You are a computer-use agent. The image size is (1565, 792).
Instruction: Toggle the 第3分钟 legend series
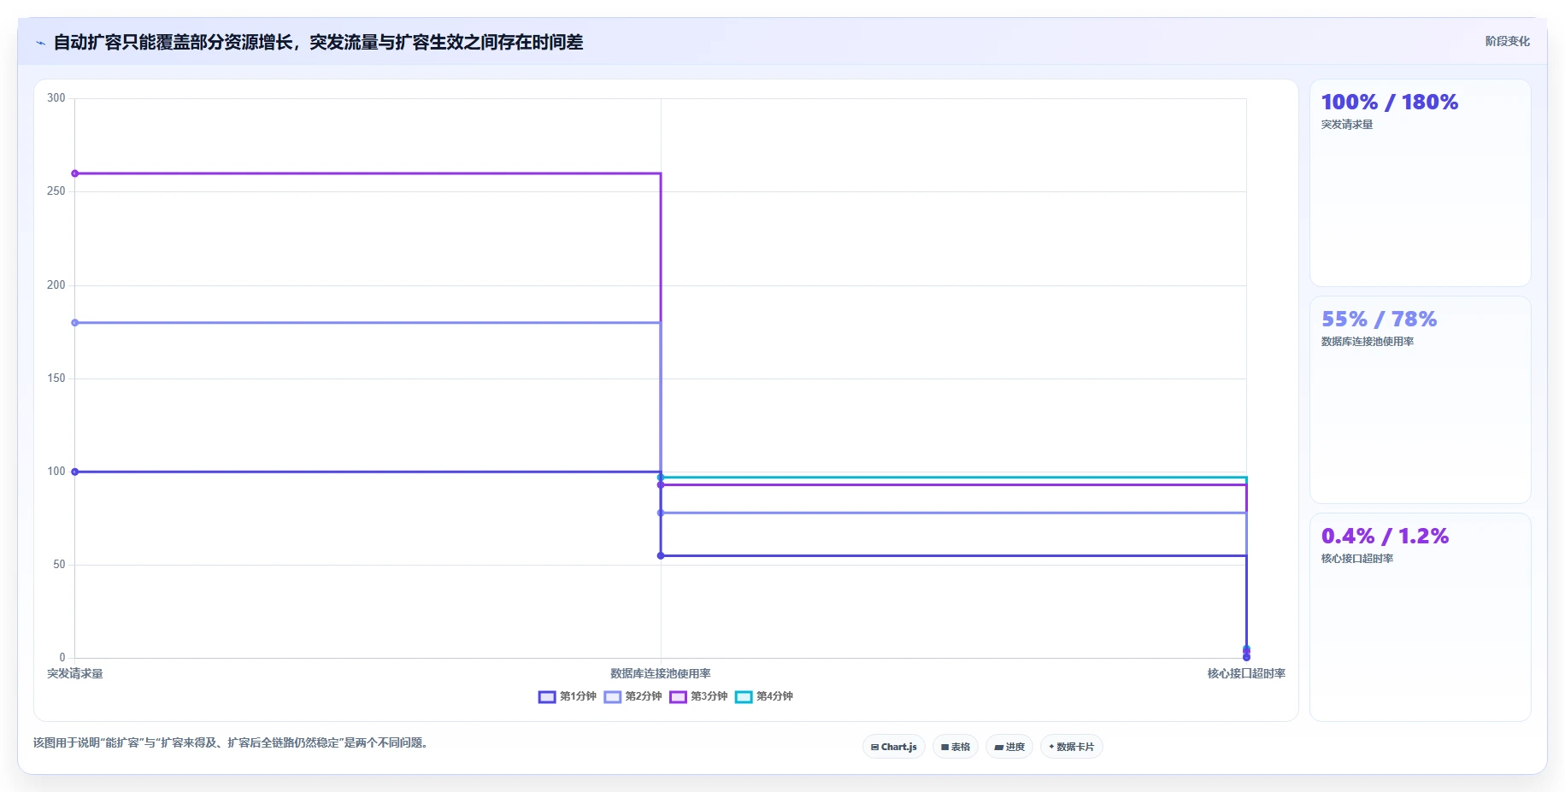tap(698, 696)
